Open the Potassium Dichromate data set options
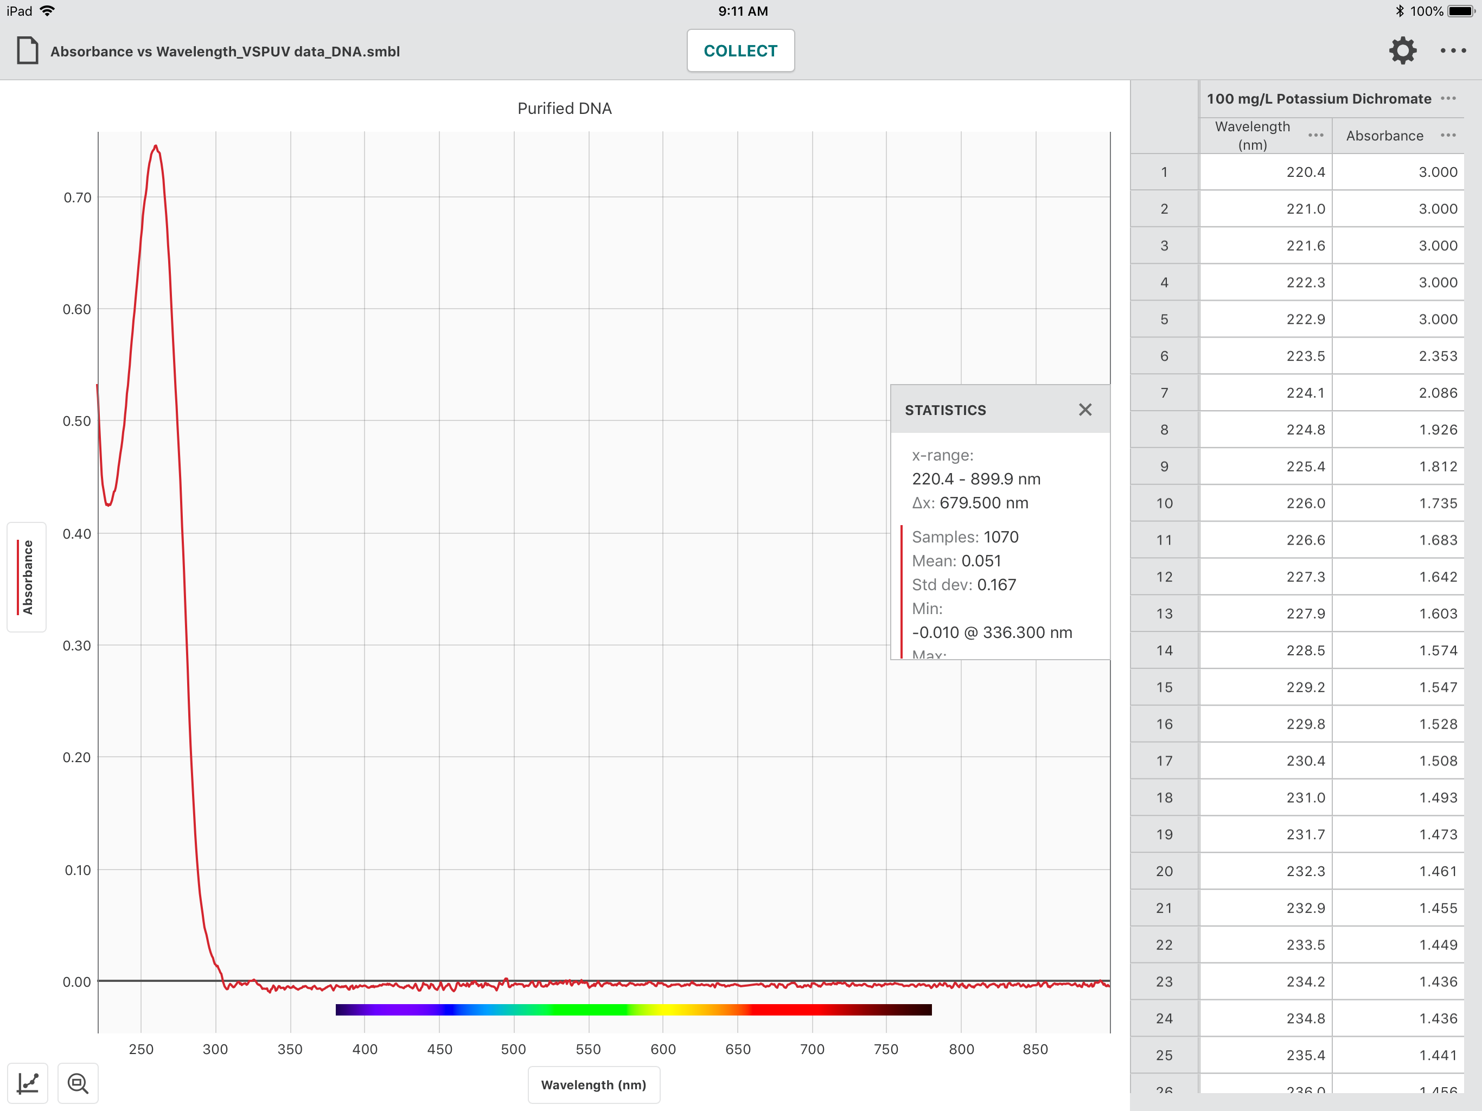The image size is (1482, 1111). (x=1448, y=99)
